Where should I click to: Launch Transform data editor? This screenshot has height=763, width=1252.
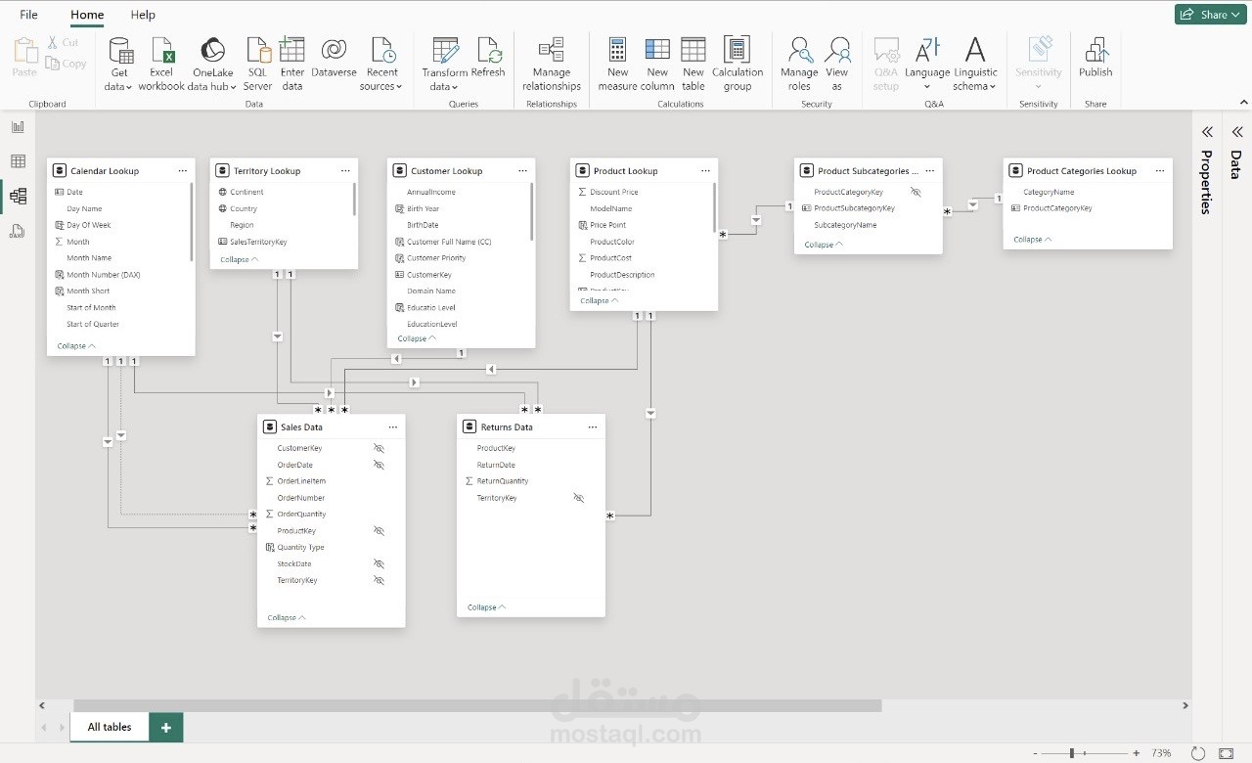click(445, 65)
